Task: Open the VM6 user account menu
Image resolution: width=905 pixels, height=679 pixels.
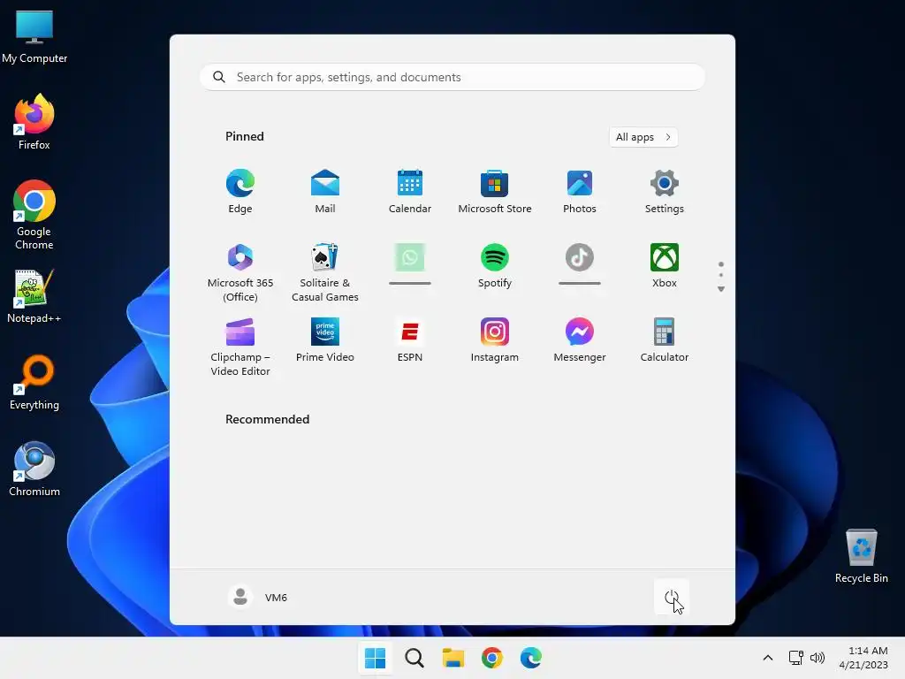Action: tap(258, 597)
